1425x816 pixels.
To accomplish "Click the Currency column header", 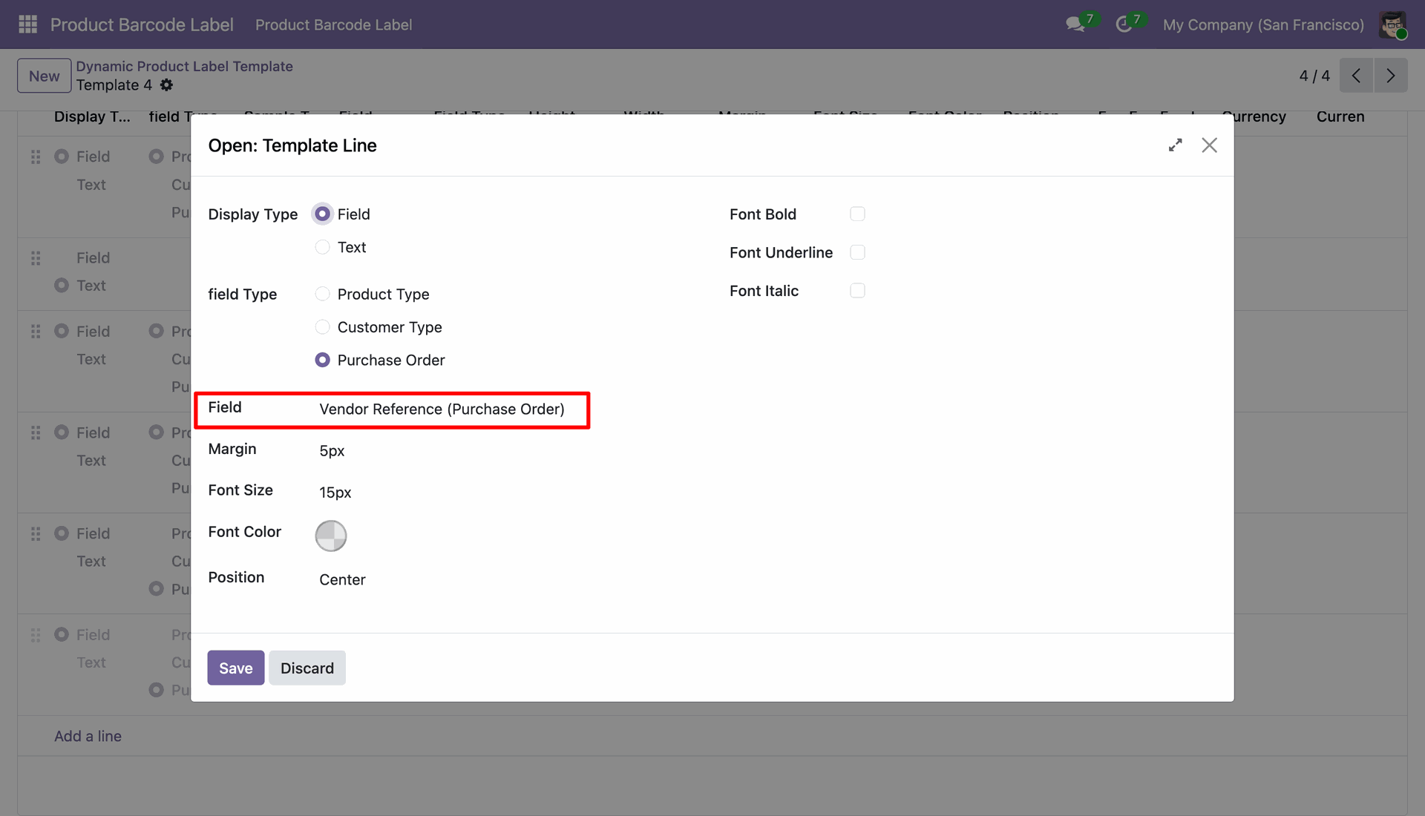I will (x=1254, y=116).
